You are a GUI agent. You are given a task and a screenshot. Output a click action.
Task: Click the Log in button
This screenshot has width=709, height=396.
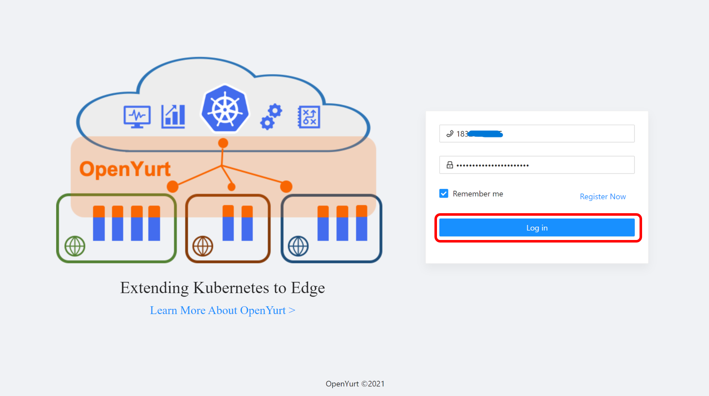pyautogui.click(x=537, y=228)
